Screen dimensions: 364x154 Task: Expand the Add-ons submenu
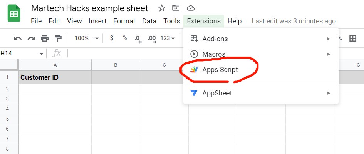261,39
